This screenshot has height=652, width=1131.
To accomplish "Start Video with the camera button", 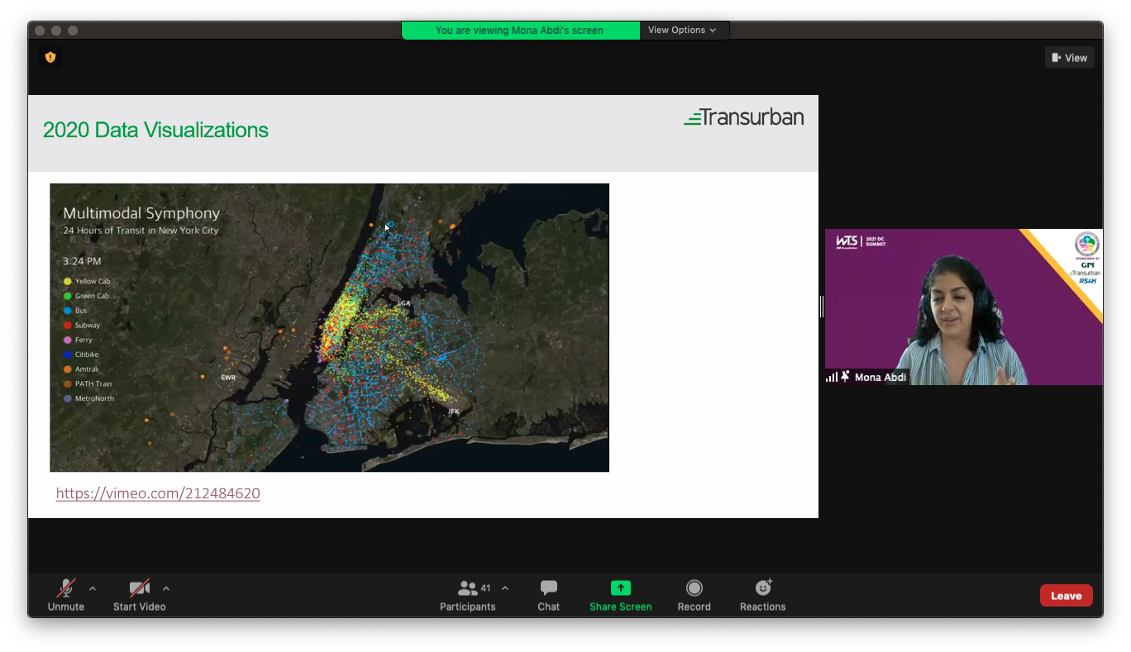I will pos(140,595).
